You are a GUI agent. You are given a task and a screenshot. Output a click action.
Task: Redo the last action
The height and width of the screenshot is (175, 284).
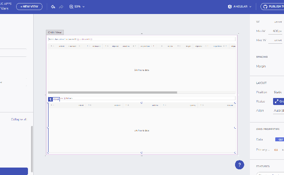pyautogui.click(x=61, y=7)
